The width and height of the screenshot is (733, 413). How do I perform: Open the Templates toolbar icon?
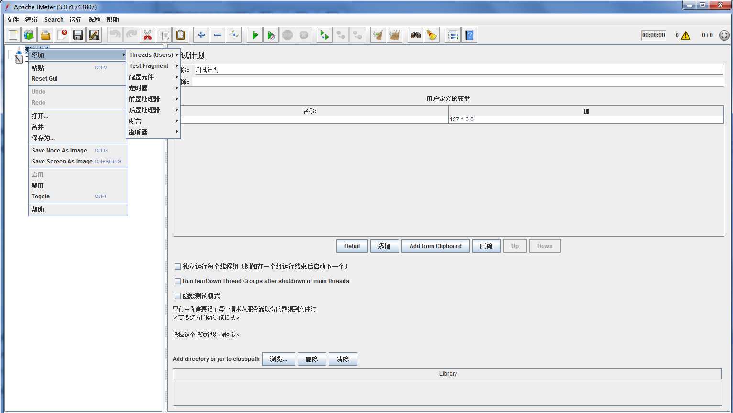29,35
